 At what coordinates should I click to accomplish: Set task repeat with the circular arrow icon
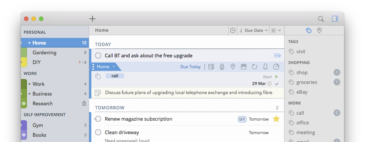[255, 67]
